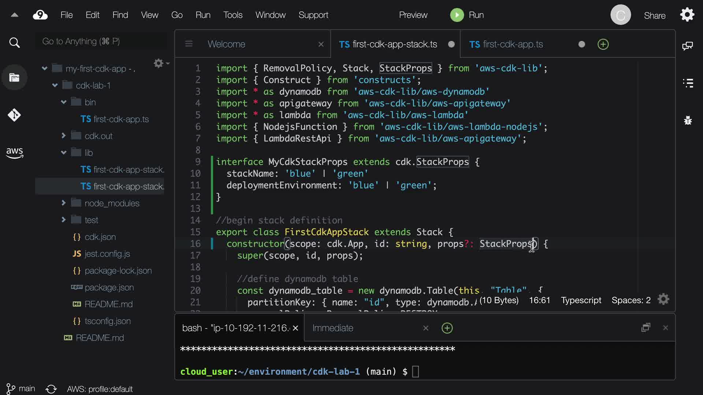The image size is (703, 395).
Task: Switch to first-cdk-app.ts editor tab
Action: (x=513, y=44)
